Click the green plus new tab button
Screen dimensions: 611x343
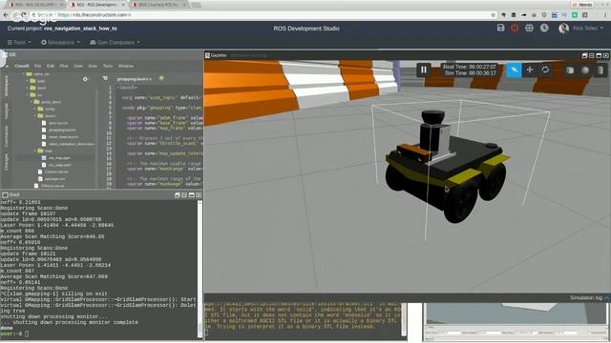coord(161,78)
